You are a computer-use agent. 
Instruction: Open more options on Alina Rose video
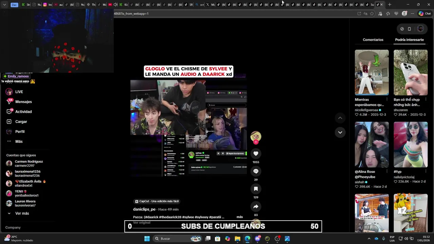[387, 171]
